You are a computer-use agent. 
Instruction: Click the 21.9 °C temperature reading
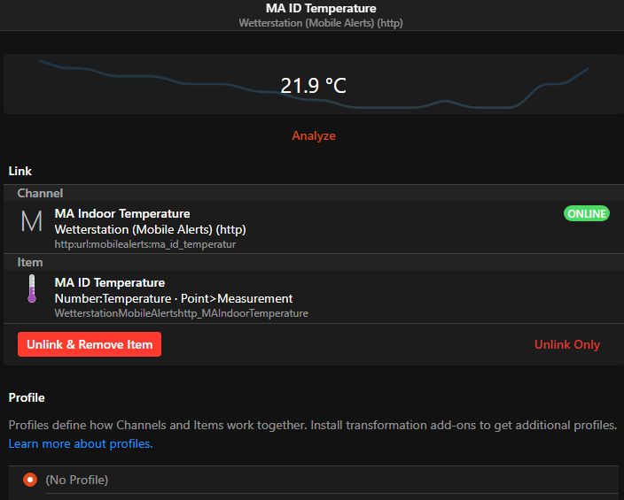[x=313, y=86]
